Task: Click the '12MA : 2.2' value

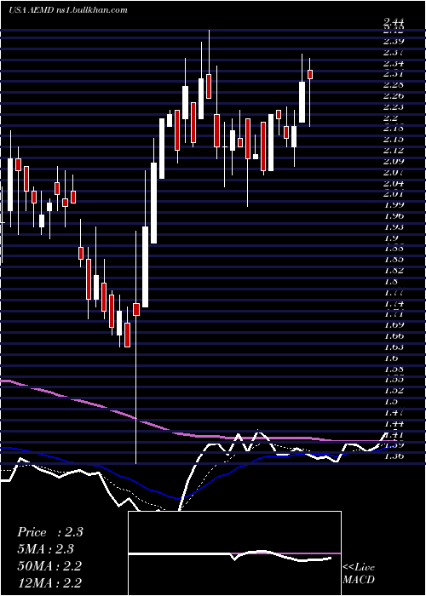Action: tap(49, 582)
